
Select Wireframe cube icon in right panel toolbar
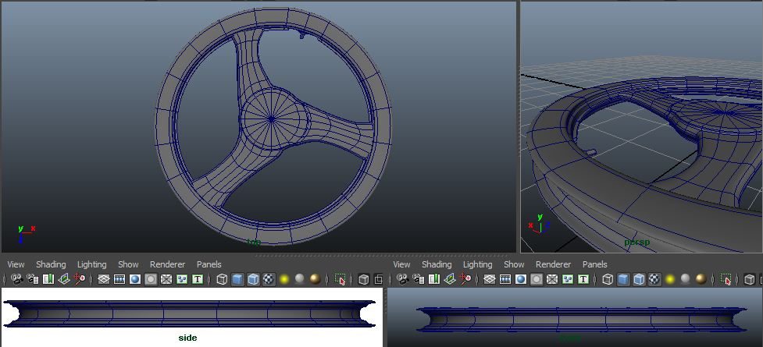coord(608,279)
